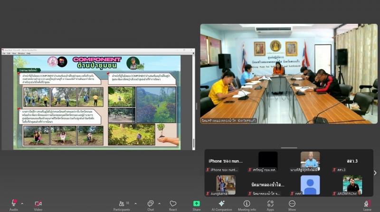Screen dimensions: 380x212
Task: Click the main conference room video
Action: [289, 74]
